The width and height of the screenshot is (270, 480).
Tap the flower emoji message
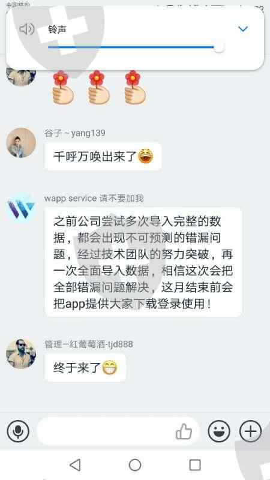[x=99, y=88]
